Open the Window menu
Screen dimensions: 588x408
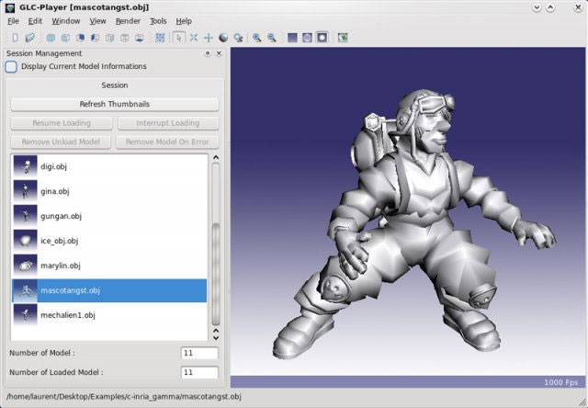point(65,20)
